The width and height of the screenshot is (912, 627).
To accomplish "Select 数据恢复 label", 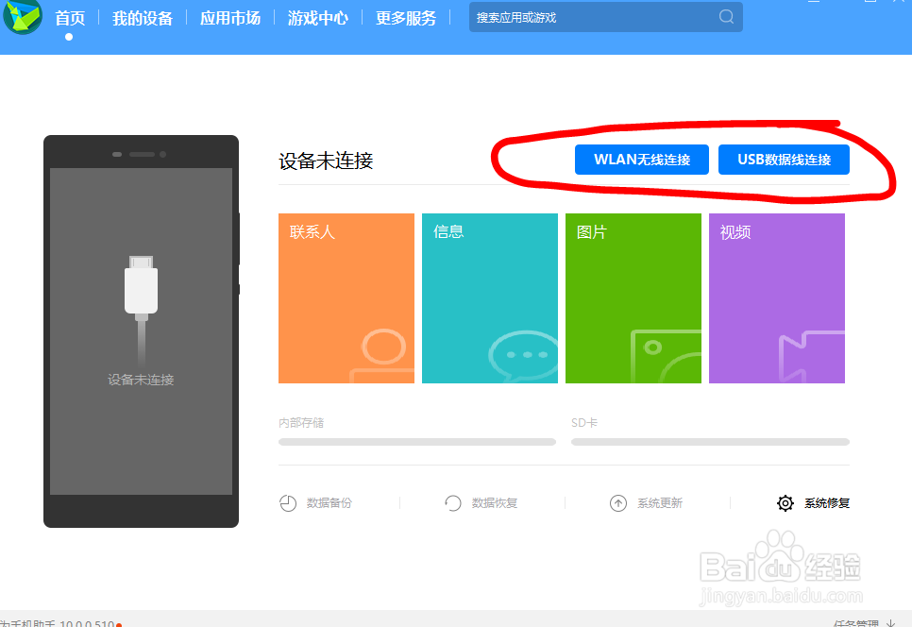I will [495, 503].
